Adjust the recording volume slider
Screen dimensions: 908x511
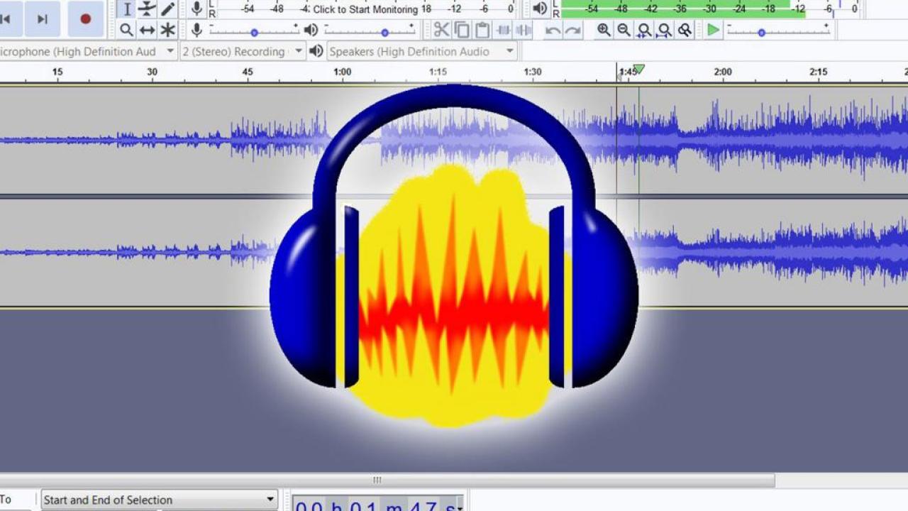point(254,31)
